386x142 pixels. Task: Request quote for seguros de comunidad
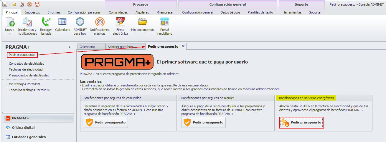[106, 122]
